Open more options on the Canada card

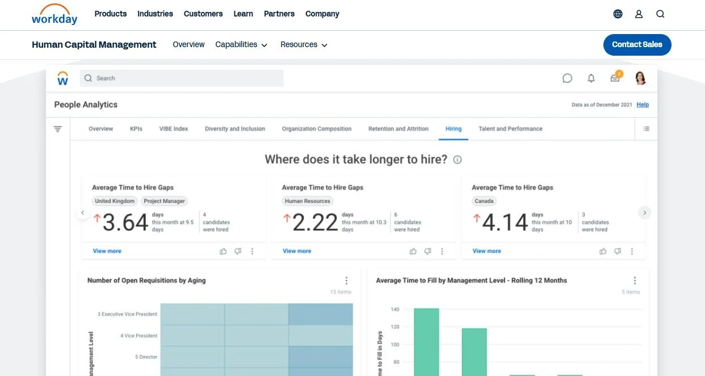632,251
